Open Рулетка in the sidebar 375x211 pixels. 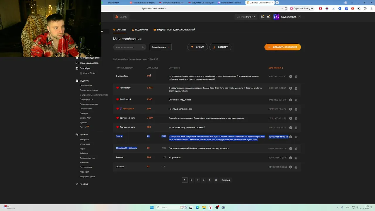[83, 122]
